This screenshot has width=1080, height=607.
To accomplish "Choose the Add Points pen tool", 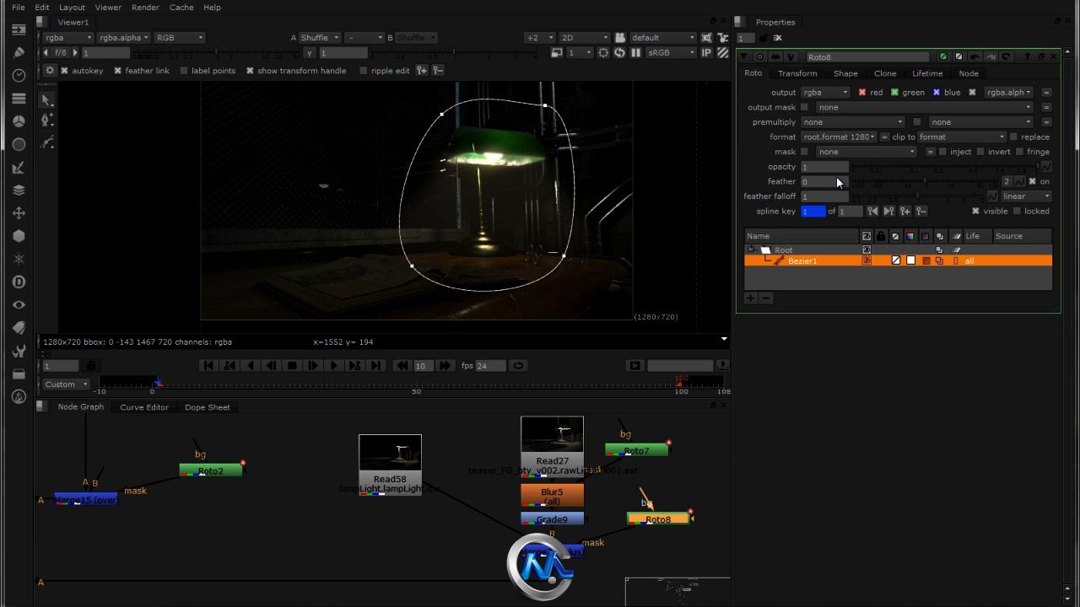I will 47,121.
